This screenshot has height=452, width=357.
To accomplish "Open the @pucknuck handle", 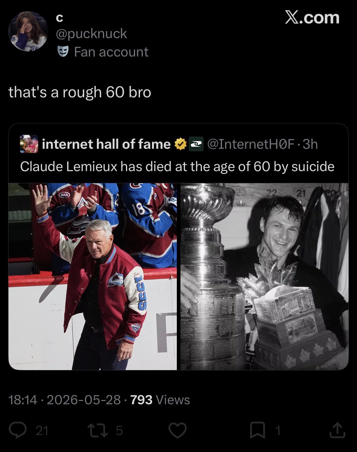I will [x=91, y=34].
